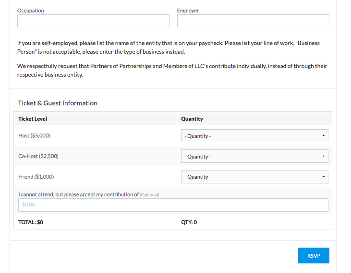Select the Ticket Level column header

pos(33,119)
